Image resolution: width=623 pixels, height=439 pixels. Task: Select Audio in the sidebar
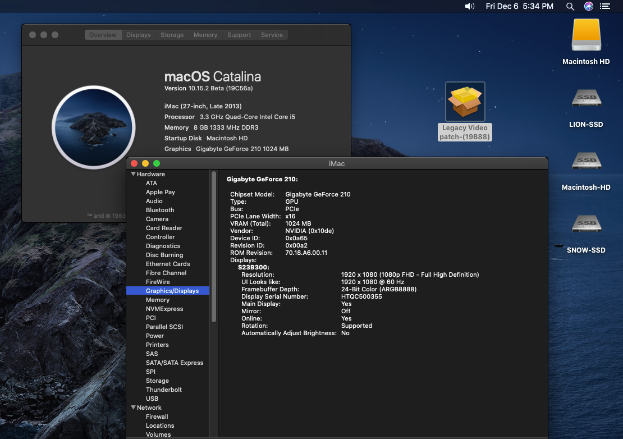[154, 201]
